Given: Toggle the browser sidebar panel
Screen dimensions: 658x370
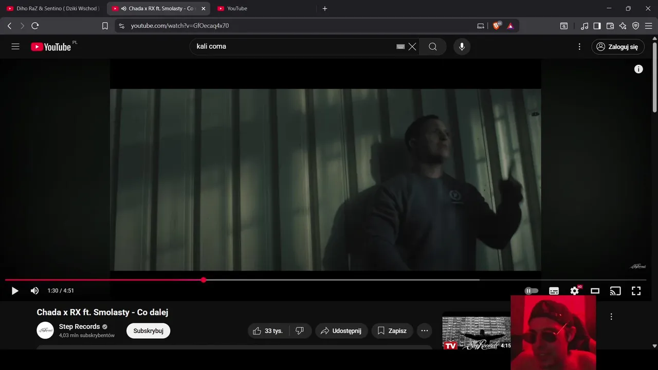Looking at the screenshot, I should [597, 26].
